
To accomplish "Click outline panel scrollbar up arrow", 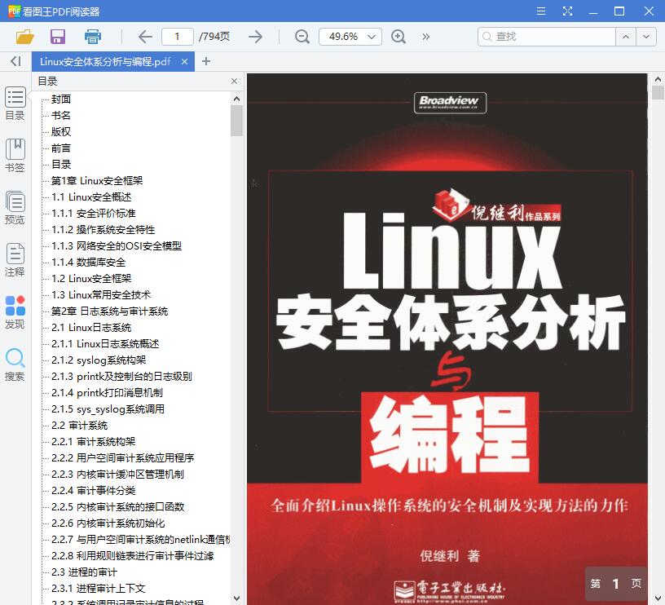I will tap(236, 99).
